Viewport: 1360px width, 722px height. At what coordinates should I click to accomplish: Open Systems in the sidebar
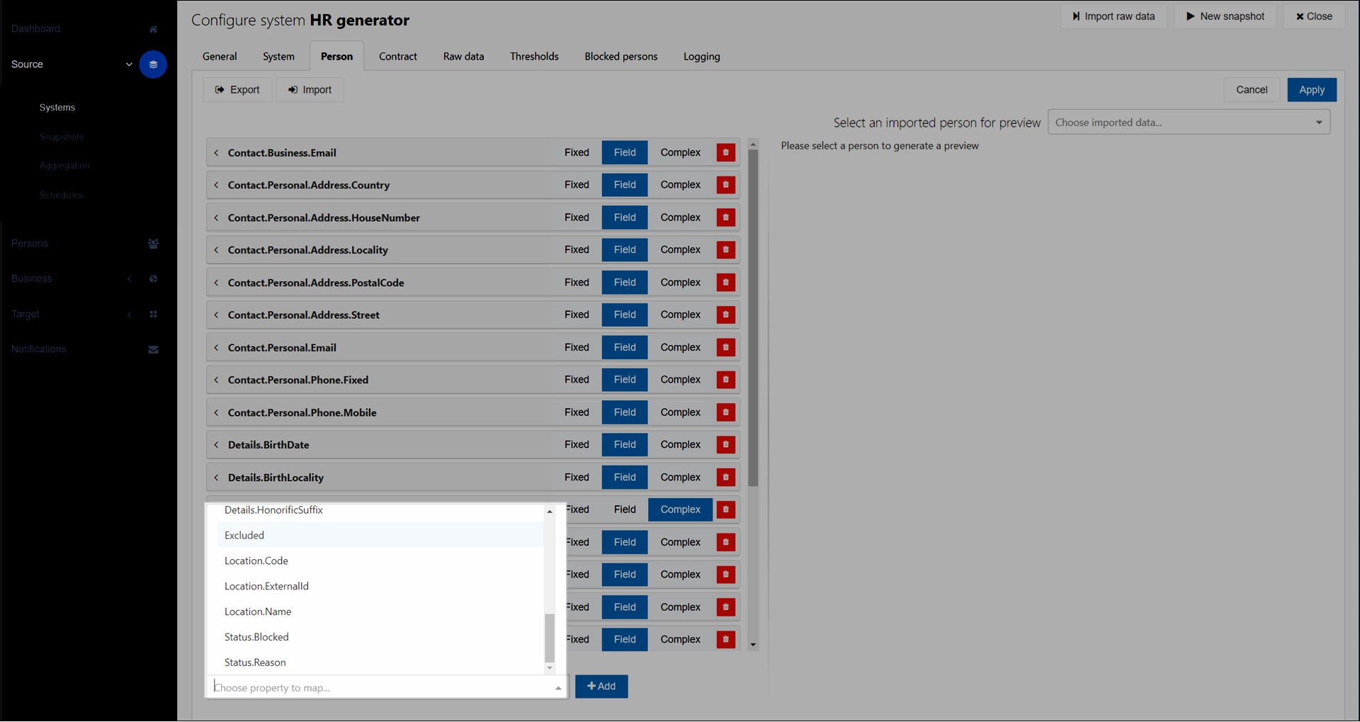click(x=57, y=108)
